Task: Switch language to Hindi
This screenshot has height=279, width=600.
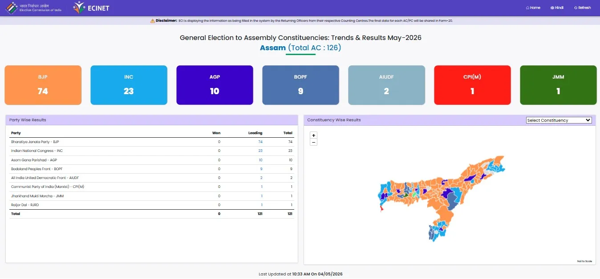Action: point(557,8)
